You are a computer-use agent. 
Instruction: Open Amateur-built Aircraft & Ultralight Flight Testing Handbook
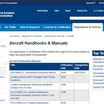tap(33, 79)
